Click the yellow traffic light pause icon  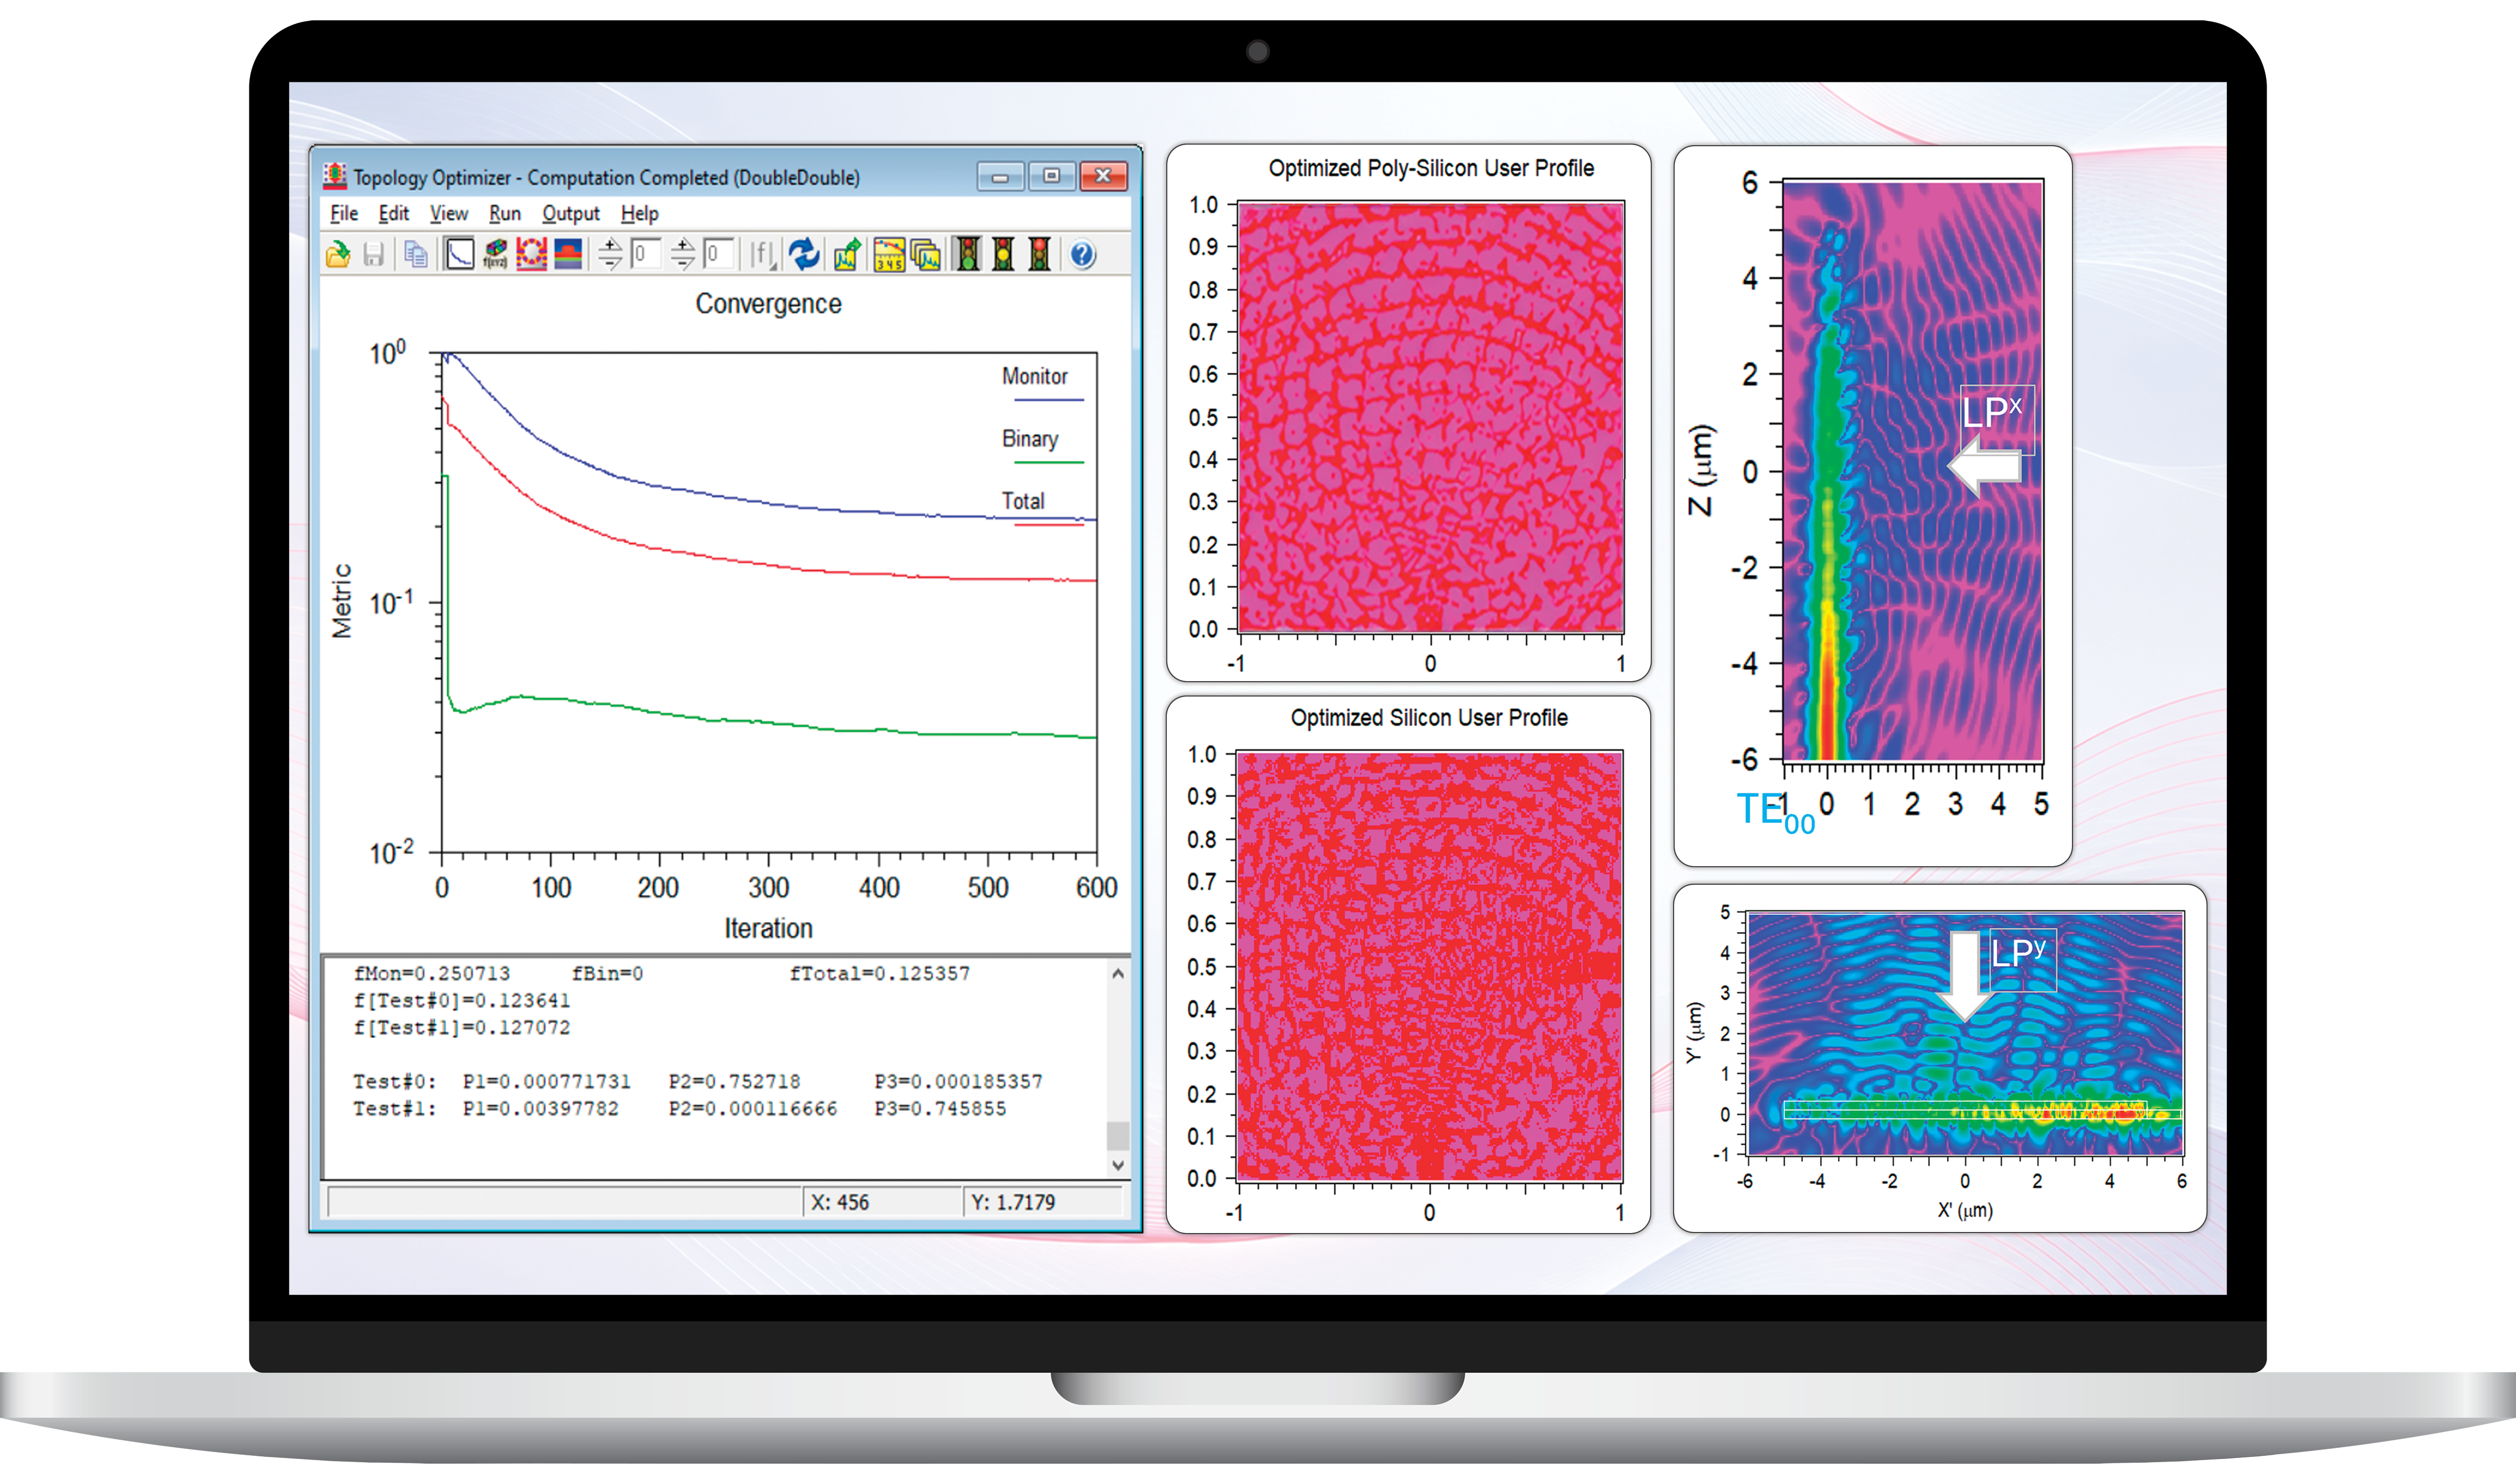pyautogui.click(x=1004, y=255)
